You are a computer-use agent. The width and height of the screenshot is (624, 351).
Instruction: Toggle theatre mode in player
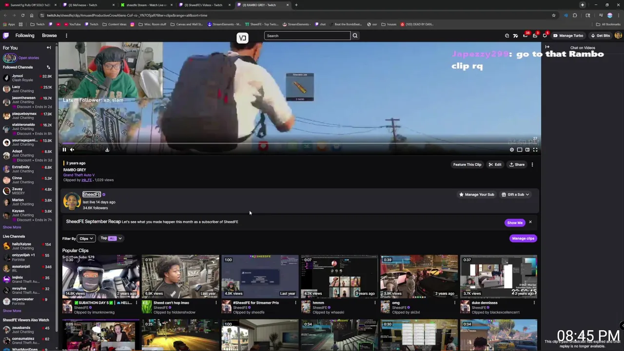click(527, 150)
